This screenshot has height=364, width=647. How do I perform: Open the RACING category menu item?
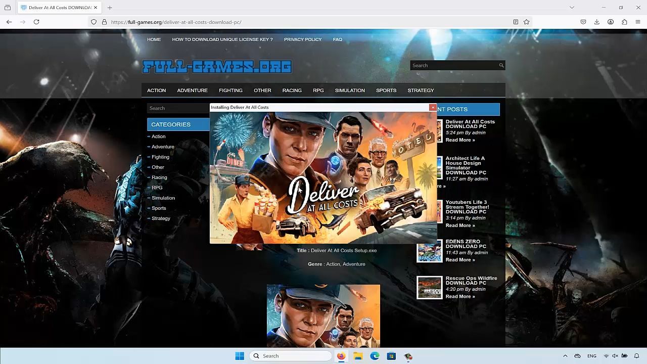(292, 90)
